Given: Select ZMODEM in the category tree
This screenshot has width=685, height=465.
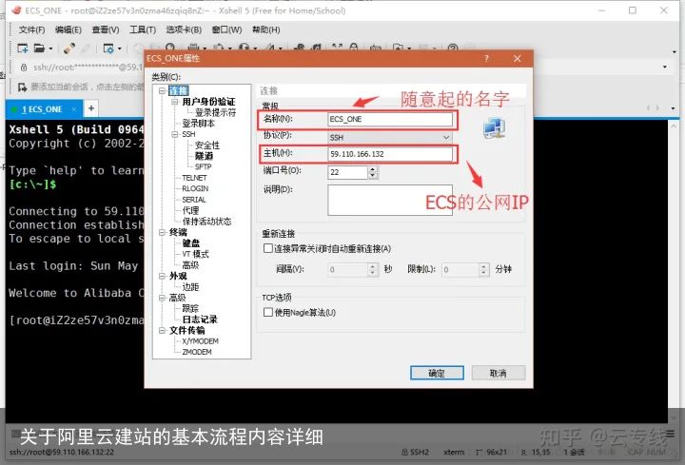Looking at the screenshot, I should point(197,352).
